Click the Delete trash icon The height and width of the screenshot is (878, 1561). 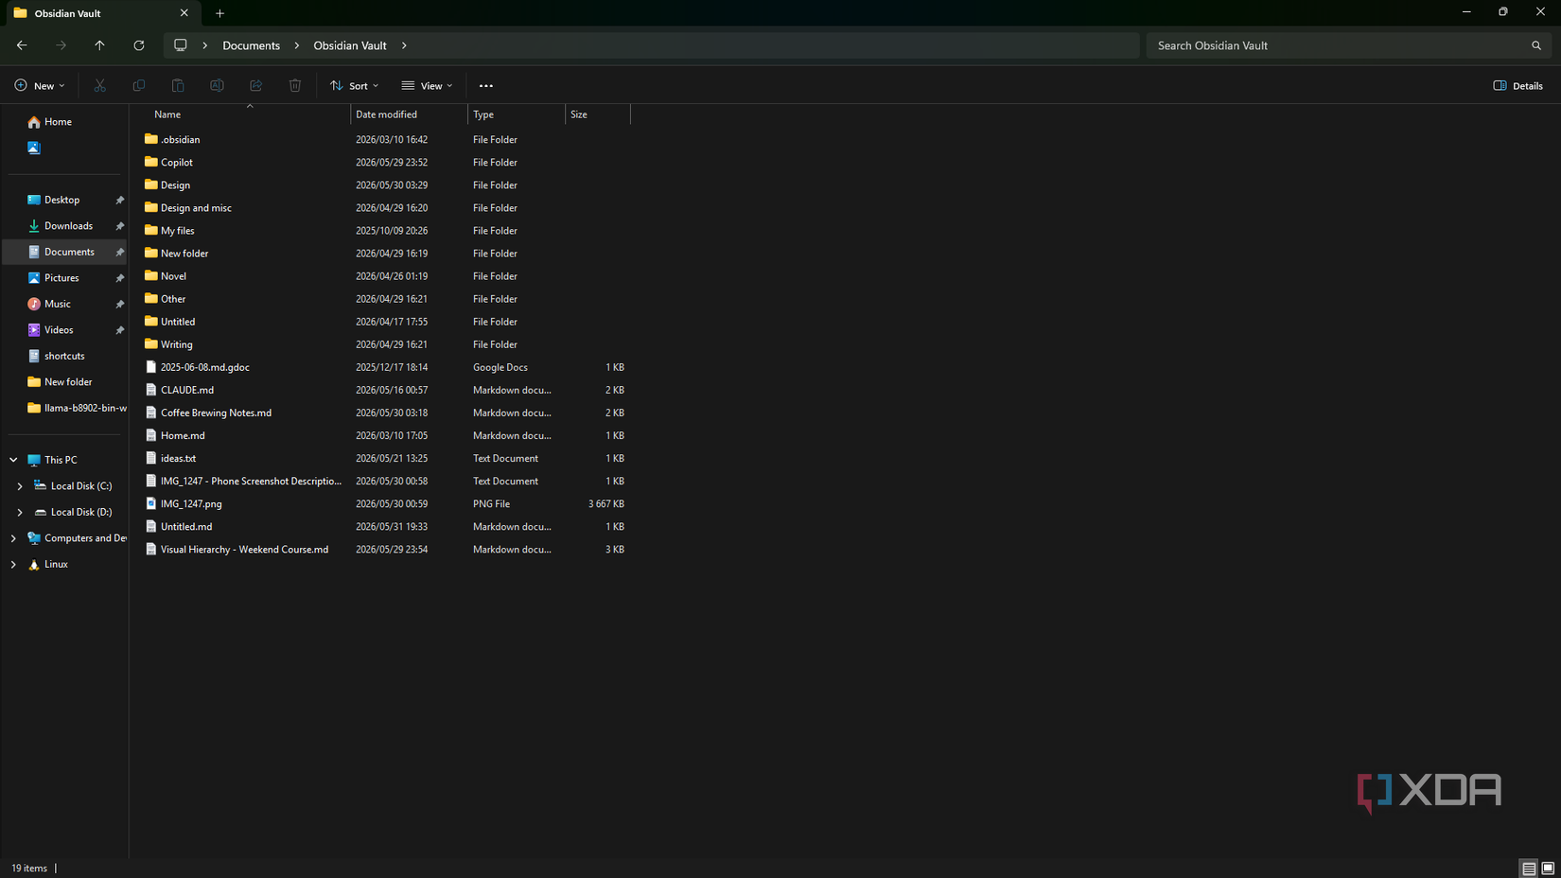click(295, 85)
